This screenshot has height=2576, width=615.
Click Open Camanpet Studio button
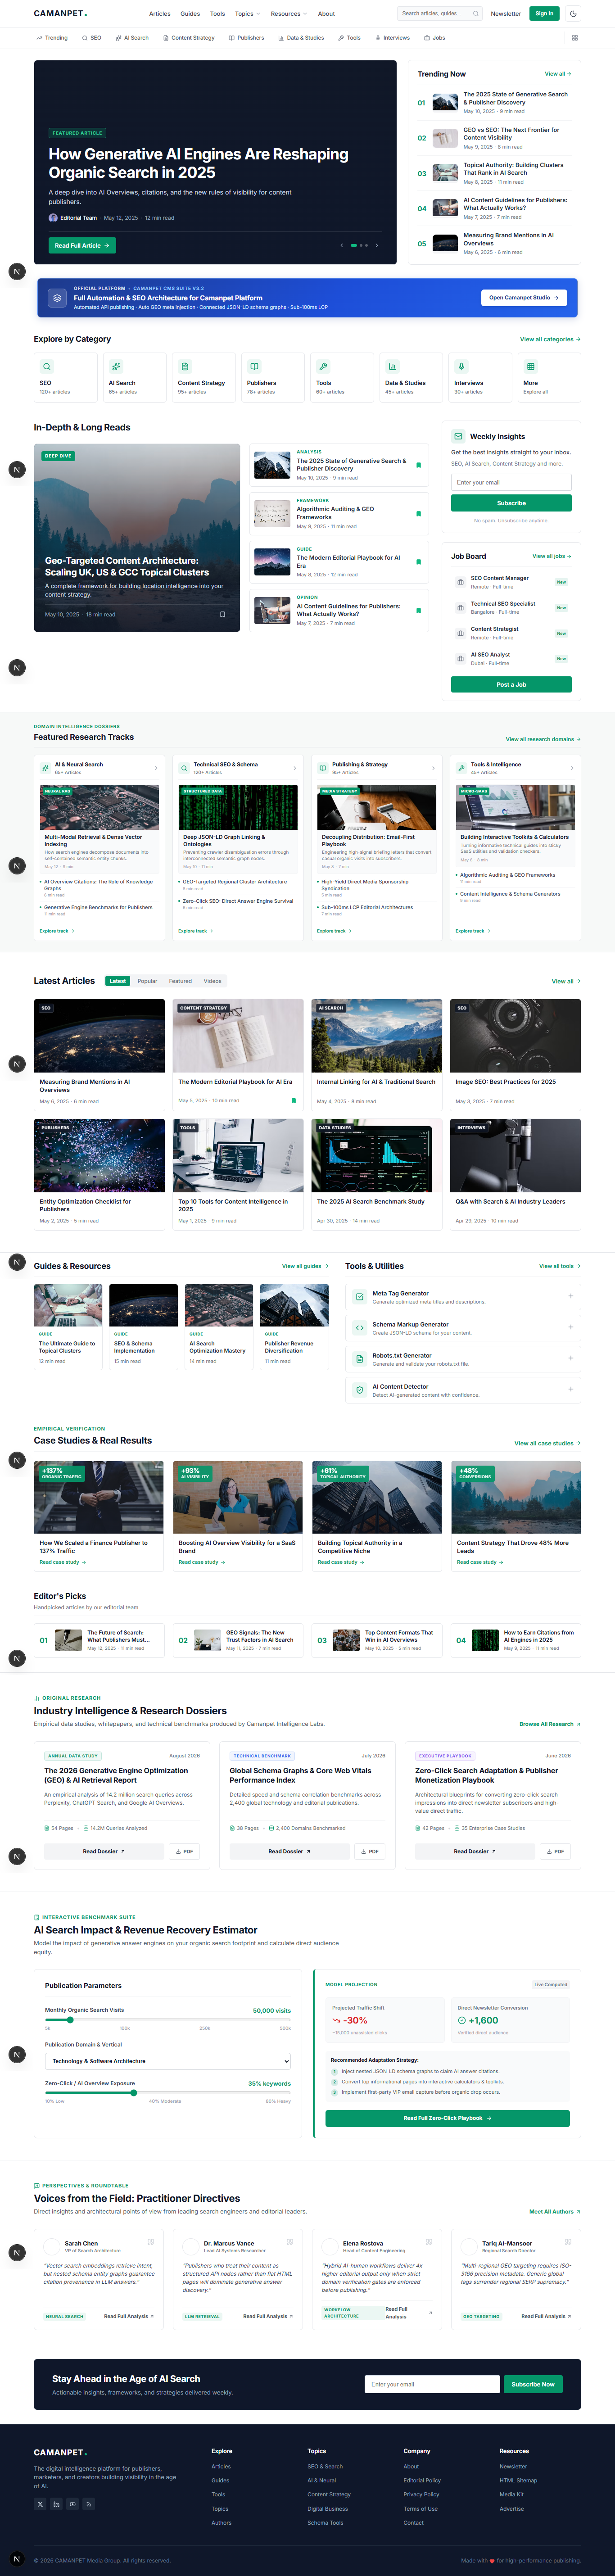[524, 298]
